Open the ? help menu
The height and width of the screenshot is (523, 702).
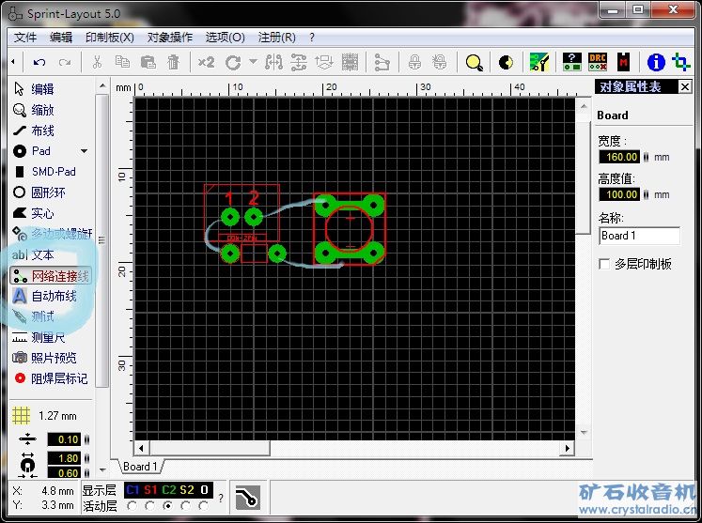(x=312, y=38)
